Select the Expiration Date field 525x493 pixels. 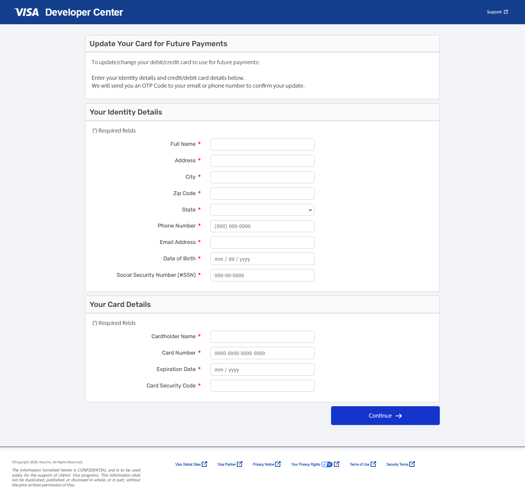point(262,369)
